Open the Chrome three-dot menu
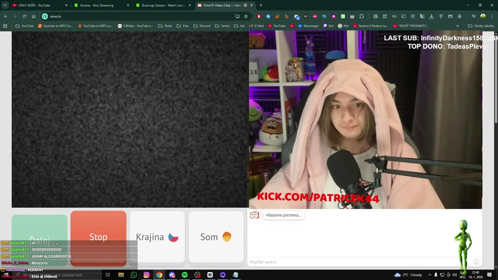 pyautogui.click(x=492, y=16)
